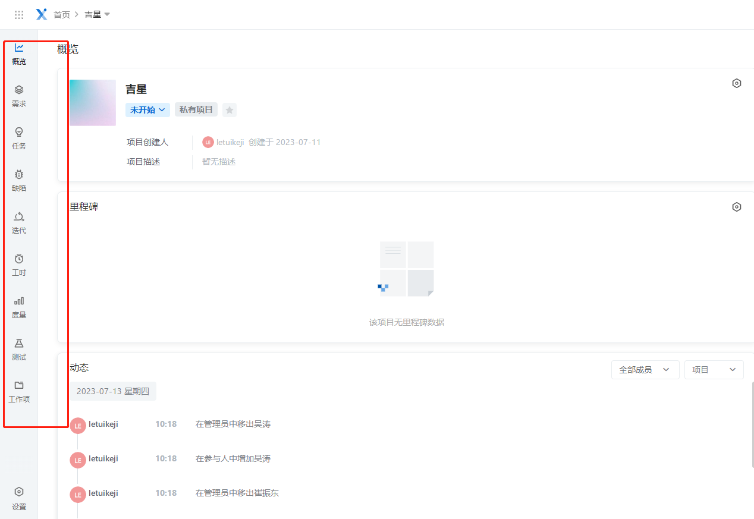The image size is (754, 519).
Task: Open the apps grid launcher icon
Action: (19, 15)
